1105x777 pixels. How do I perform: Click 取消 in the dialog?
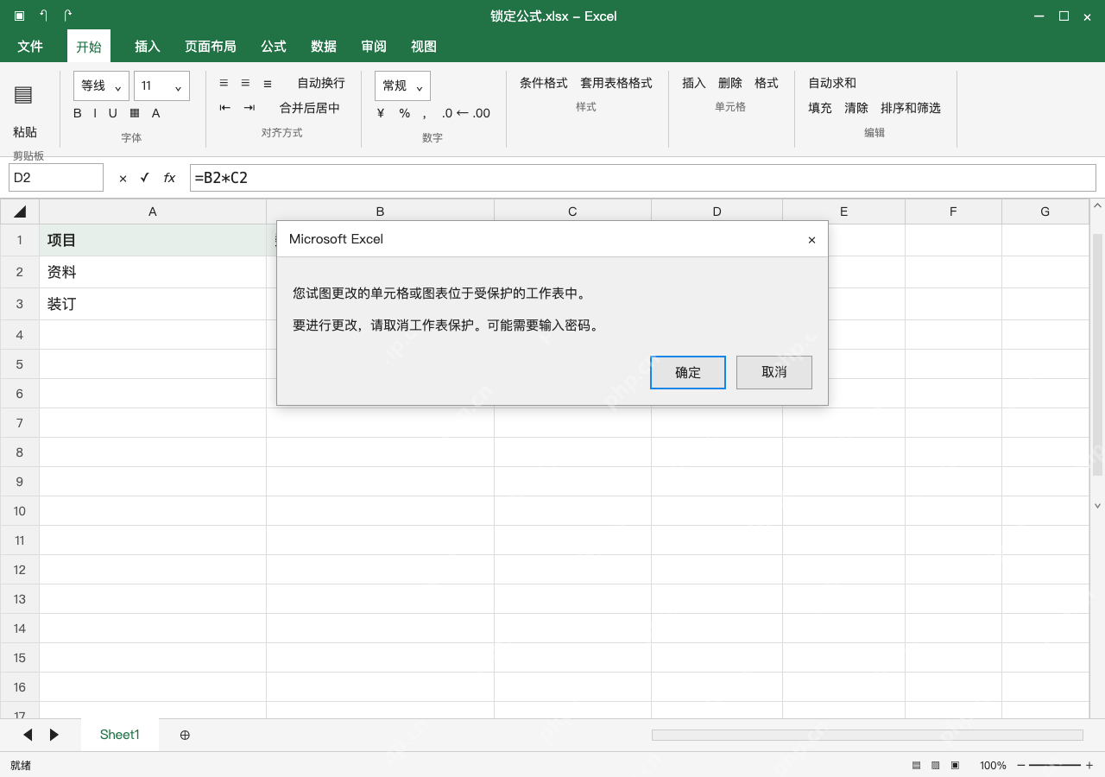(774, 372)
